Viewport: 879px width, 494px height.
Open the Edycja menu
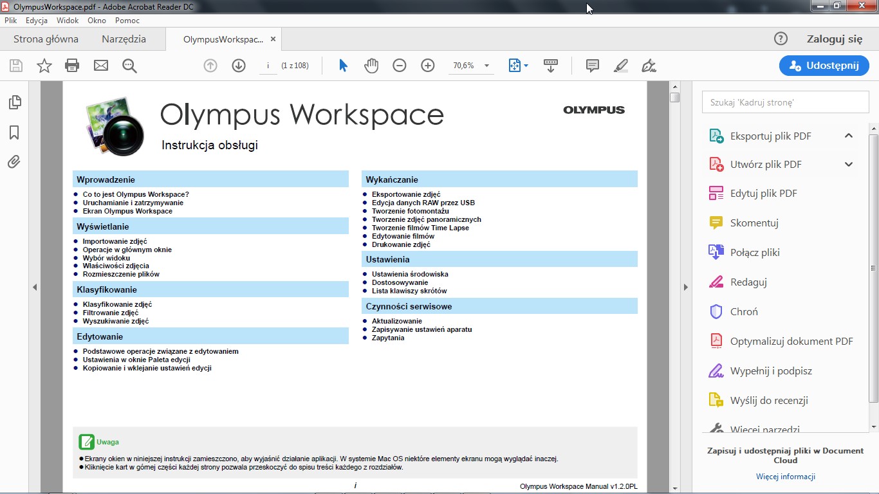[37, 21]
